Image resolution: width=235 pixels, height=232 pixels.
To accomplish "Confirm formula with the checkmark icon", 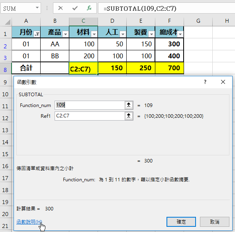I will pyautogui.click(x=75, y=8).
